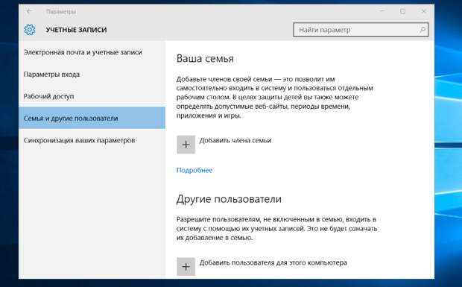
Task: Minimize the Параметры window
Action: pyautogui.click(x=382, y=11)
